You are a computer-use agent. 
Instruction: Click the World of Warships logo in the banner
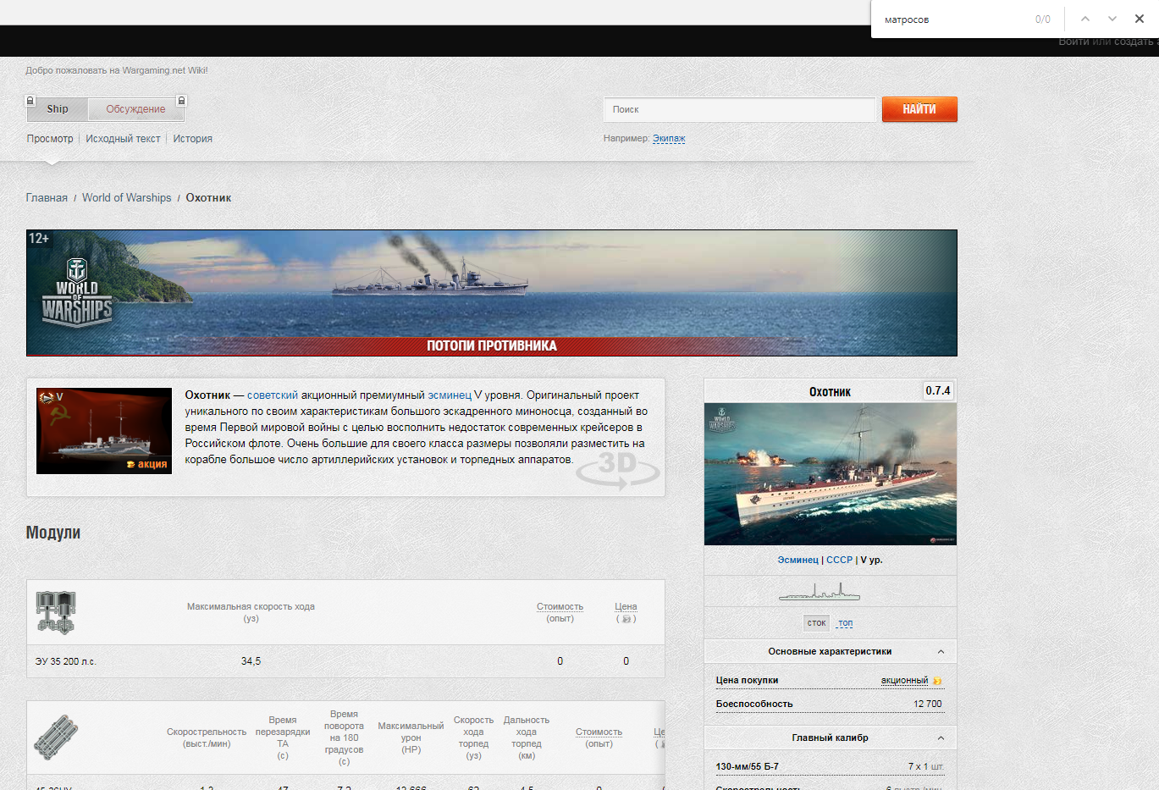coord(77,292)
